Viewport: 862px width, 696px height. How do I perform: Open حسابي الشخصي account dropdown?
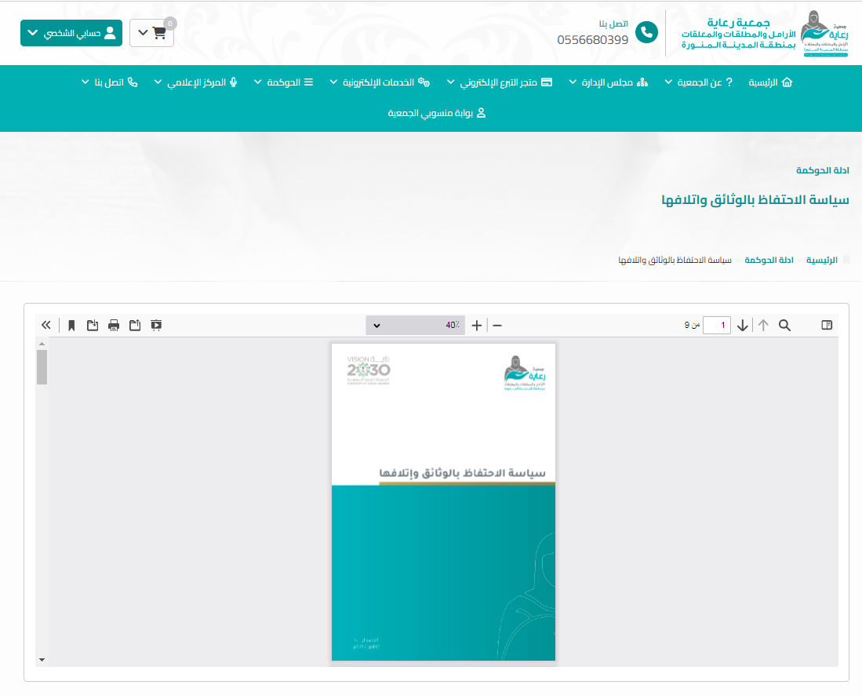[71, 33]
